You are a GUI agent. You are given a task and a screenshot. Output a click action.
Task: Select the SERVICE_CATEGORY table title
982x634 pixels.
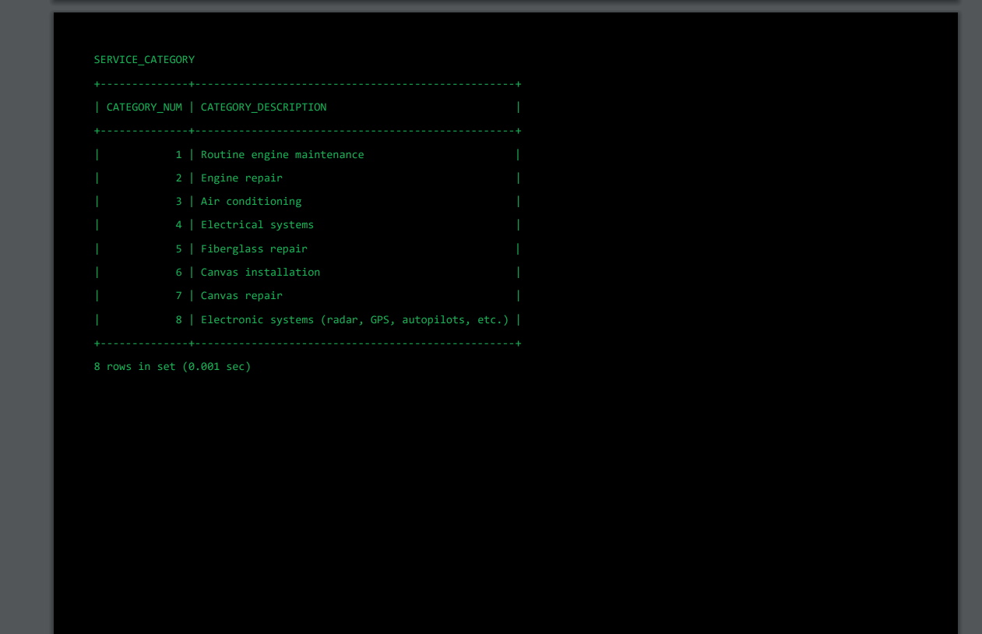144,59
